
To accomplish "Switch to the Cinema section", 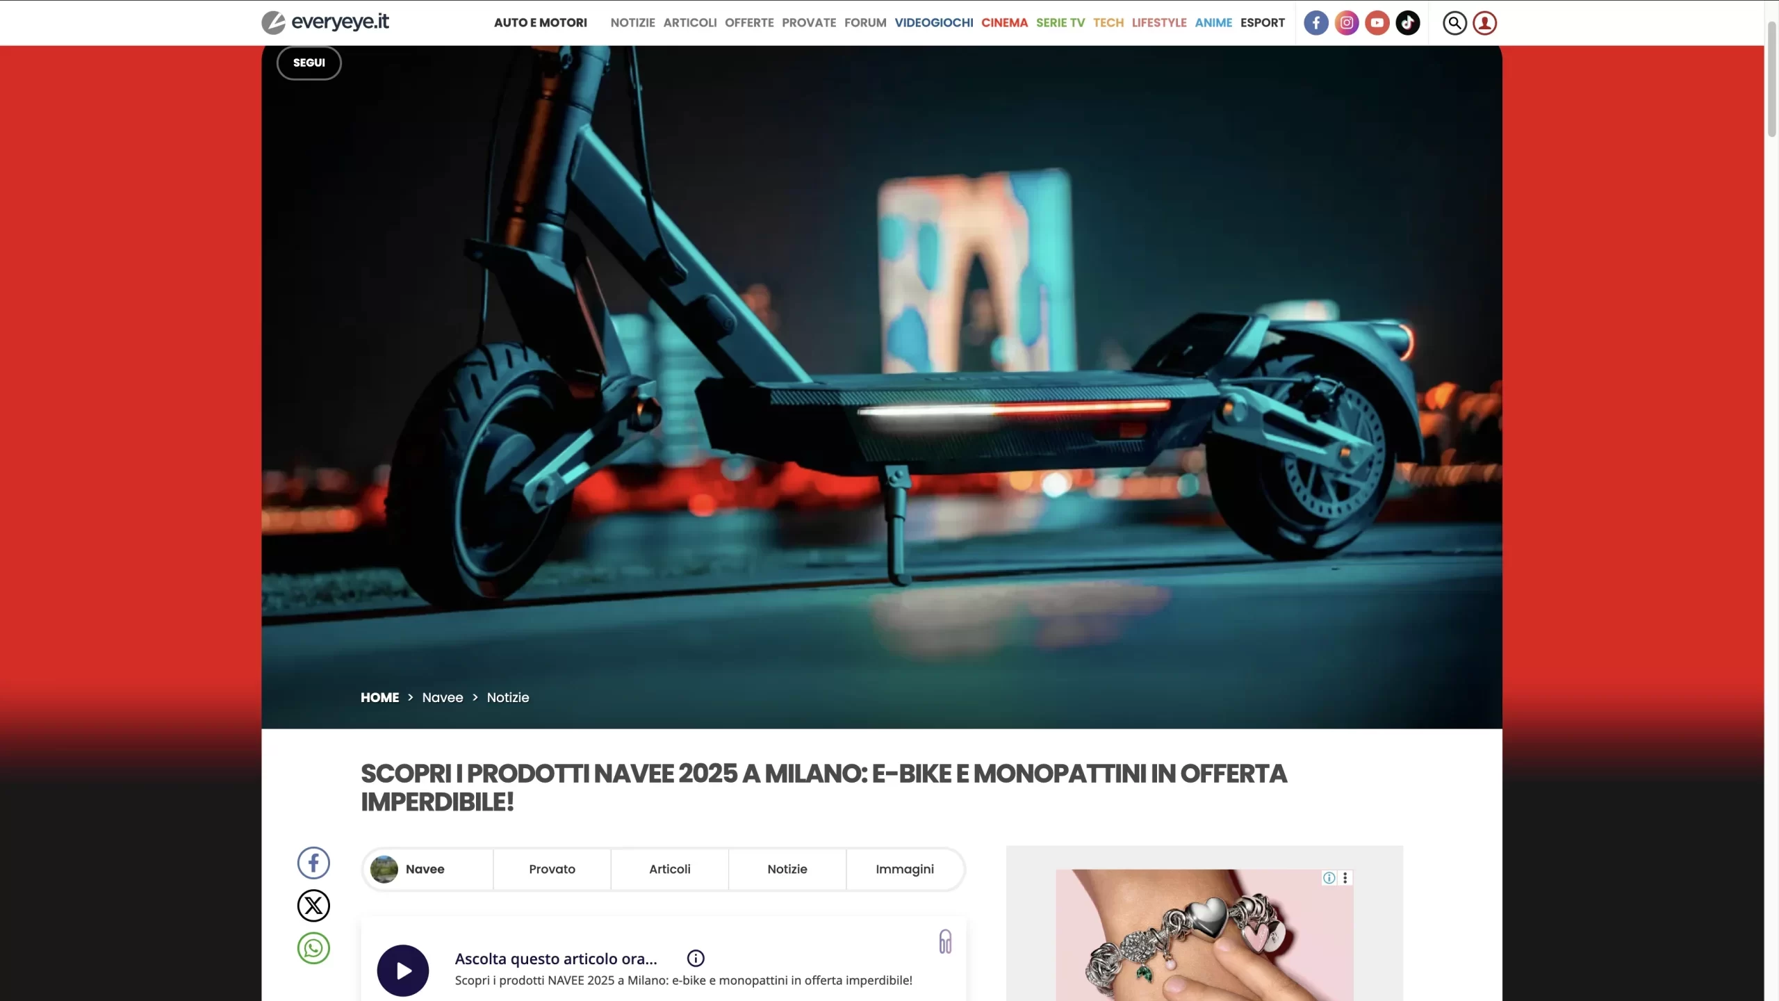I will pyautogui.click(x=1003, y=23).
